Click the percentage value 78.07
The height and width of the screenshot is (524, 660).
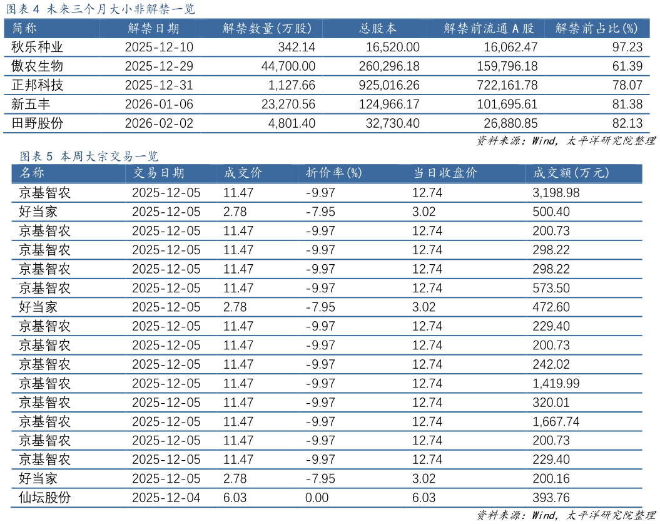[x=627, y=85]
